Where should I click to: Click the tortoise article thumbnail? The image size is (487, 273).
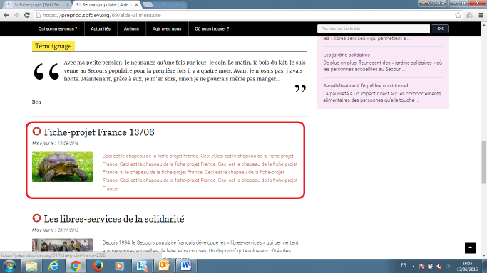(x=62, y=167)
